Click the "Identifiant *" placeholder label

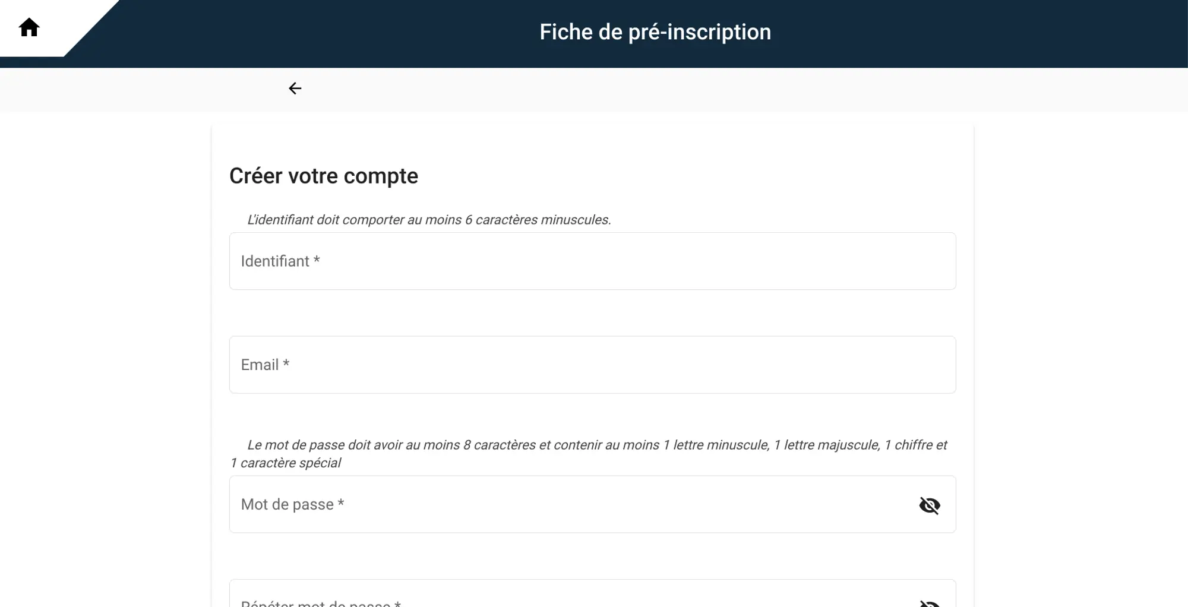[x=280, y=261]
